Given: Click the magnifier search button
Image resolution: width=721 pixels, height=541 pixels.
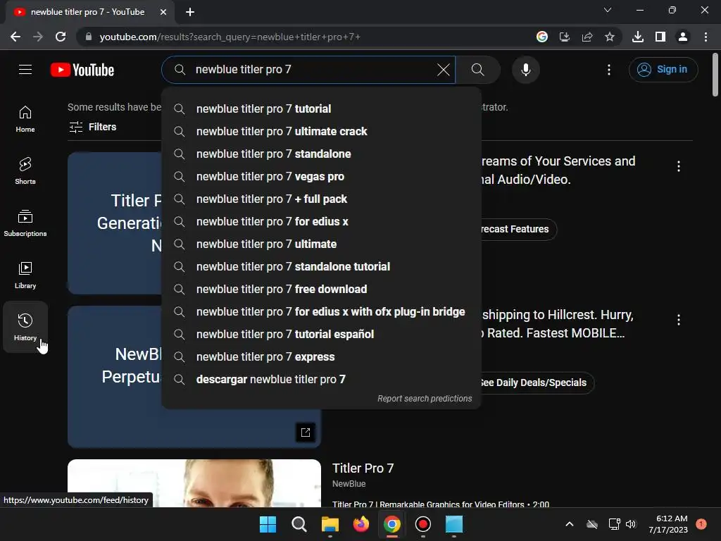Looking at the screenshot, I should [x=478, y=70].
